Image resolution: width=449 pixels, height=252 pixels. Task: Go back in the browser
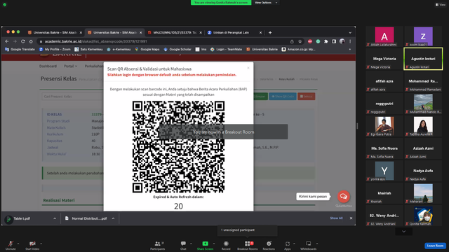tap(7, 41)
